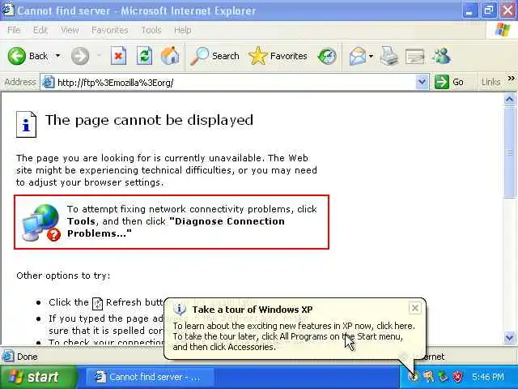Click the status bar page icon

[x=8, y=357]
